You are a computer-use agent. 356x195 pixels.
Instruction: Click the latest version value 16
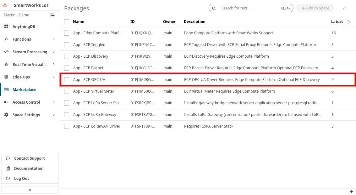click(x=333, y=33)
